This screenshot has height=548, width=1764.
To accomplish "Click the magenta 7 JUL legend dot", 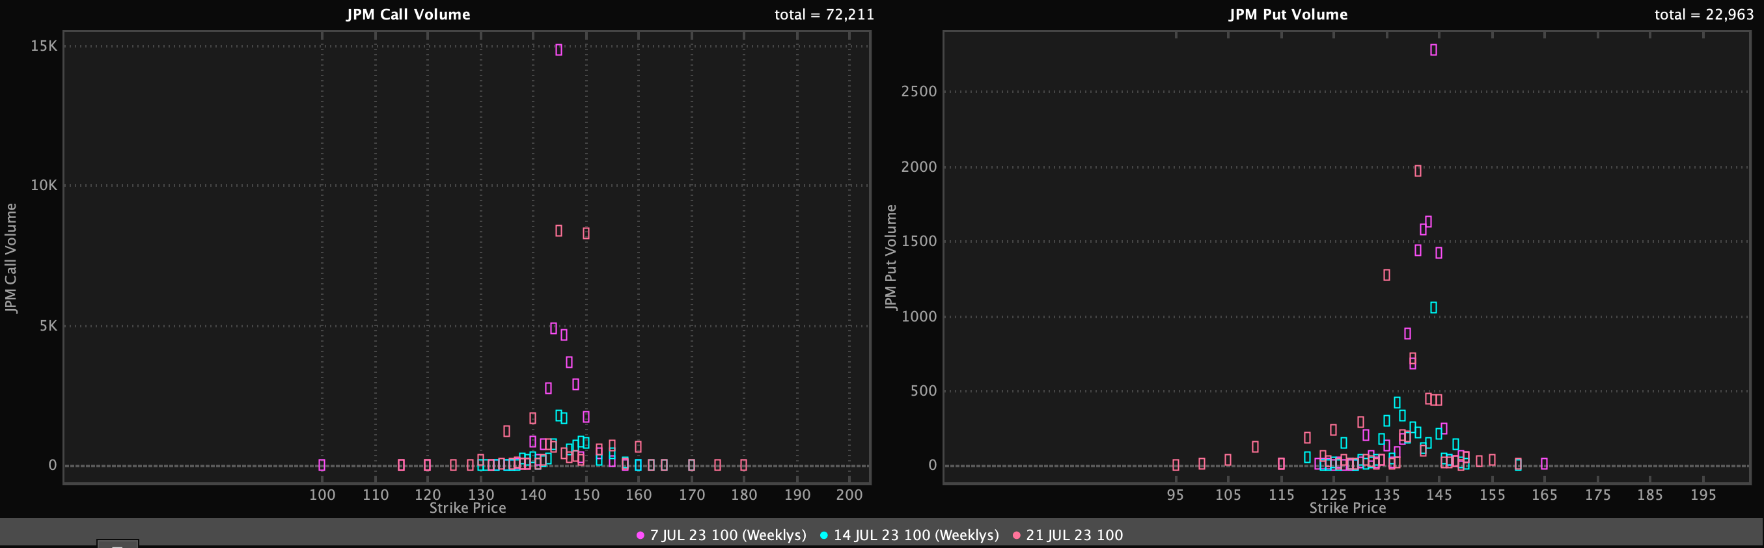I will click(x=641, y=536).
